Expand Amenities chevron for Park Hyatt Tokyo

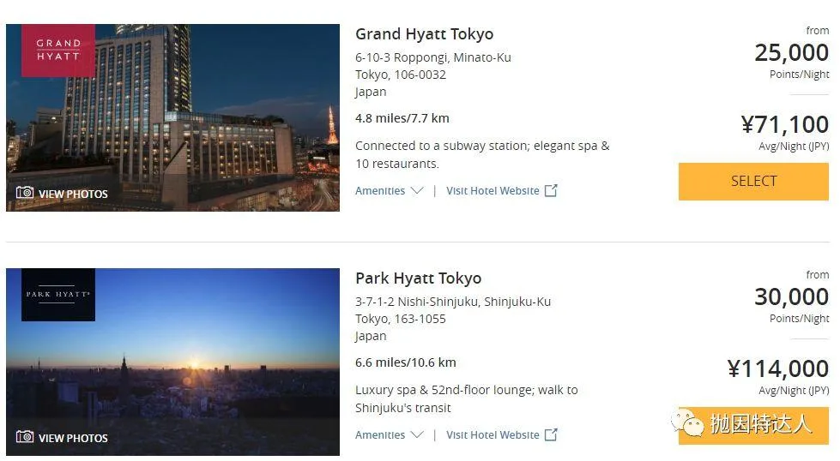(417, 435)
